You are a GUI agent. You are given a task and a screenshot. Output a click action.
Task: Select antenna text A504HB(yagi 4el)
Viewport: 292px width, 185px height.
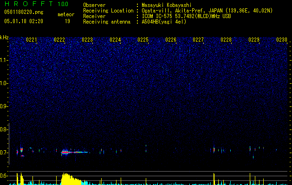coord(164,22)
